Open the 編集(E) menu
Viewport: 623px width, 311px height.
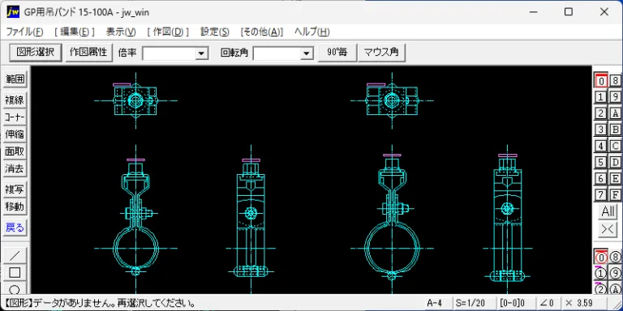point(75,32)
